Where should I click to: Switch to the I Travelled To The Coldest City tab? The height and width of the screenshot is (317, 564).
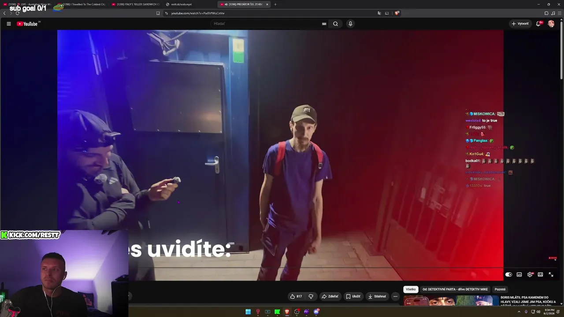[82, 4]
